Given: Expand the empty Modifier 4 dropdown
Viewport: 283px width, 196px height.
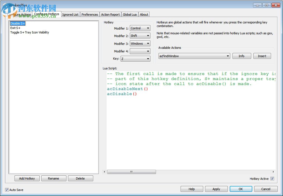Looking at the screenshot, I should point(140,51).
